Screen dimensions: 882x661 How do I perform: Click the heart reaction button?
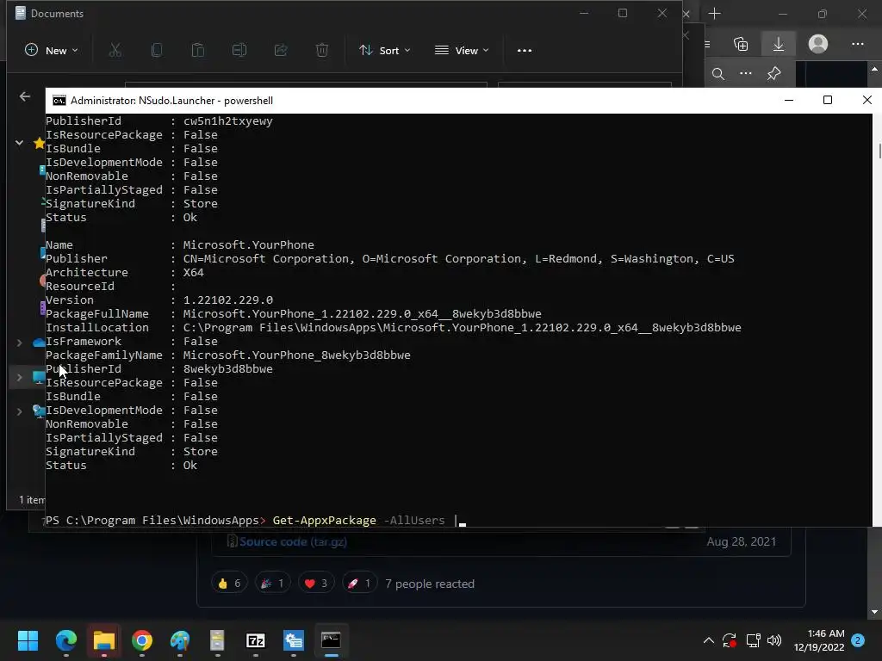(x=316, y=584)
